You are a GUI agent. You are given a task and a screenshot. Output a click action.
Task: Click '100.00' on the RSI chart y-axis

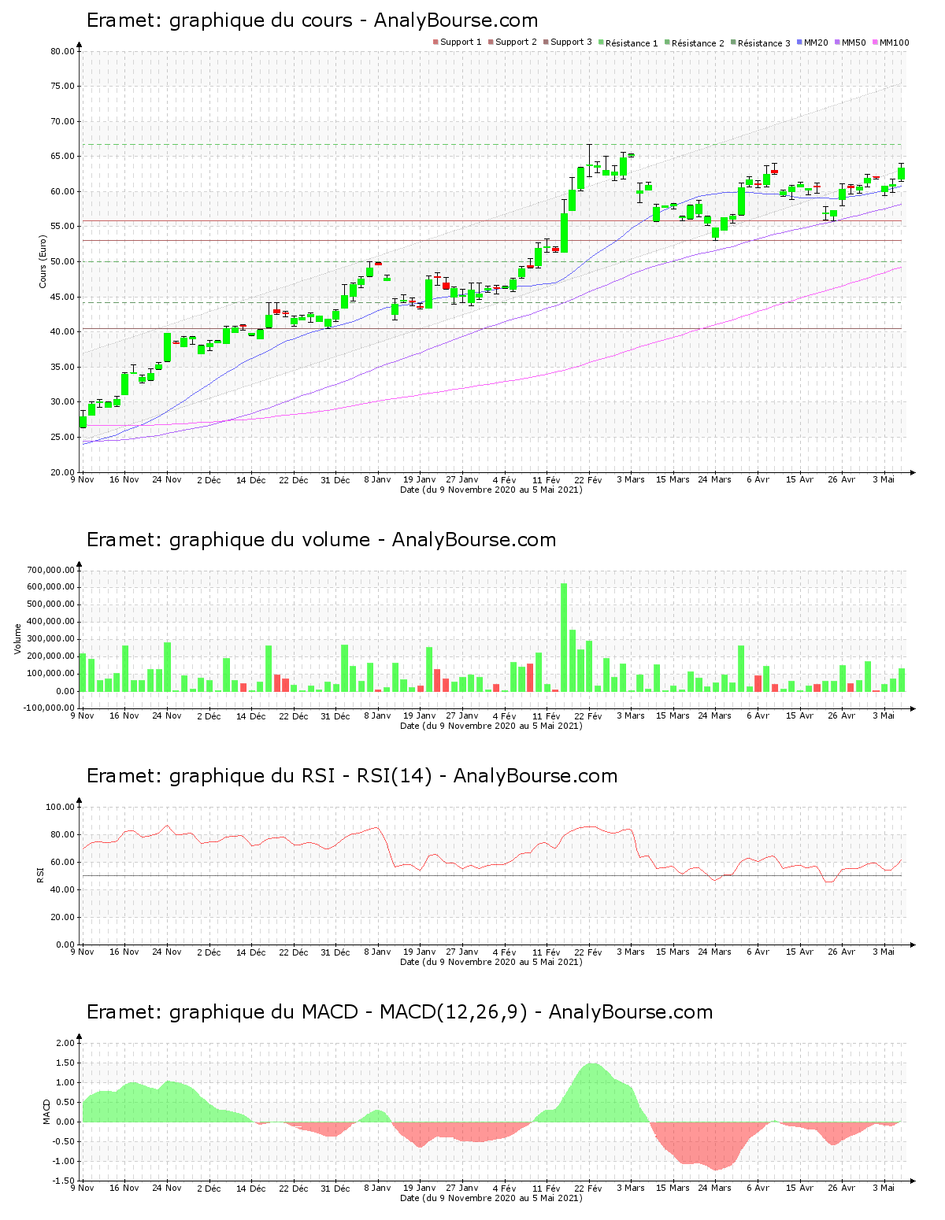(60, 807)
